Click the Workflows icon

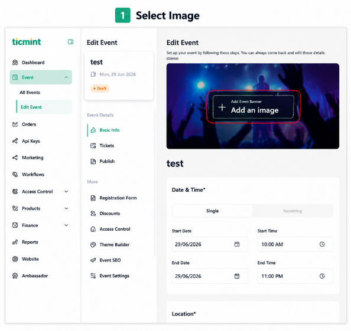coord(15,175)
